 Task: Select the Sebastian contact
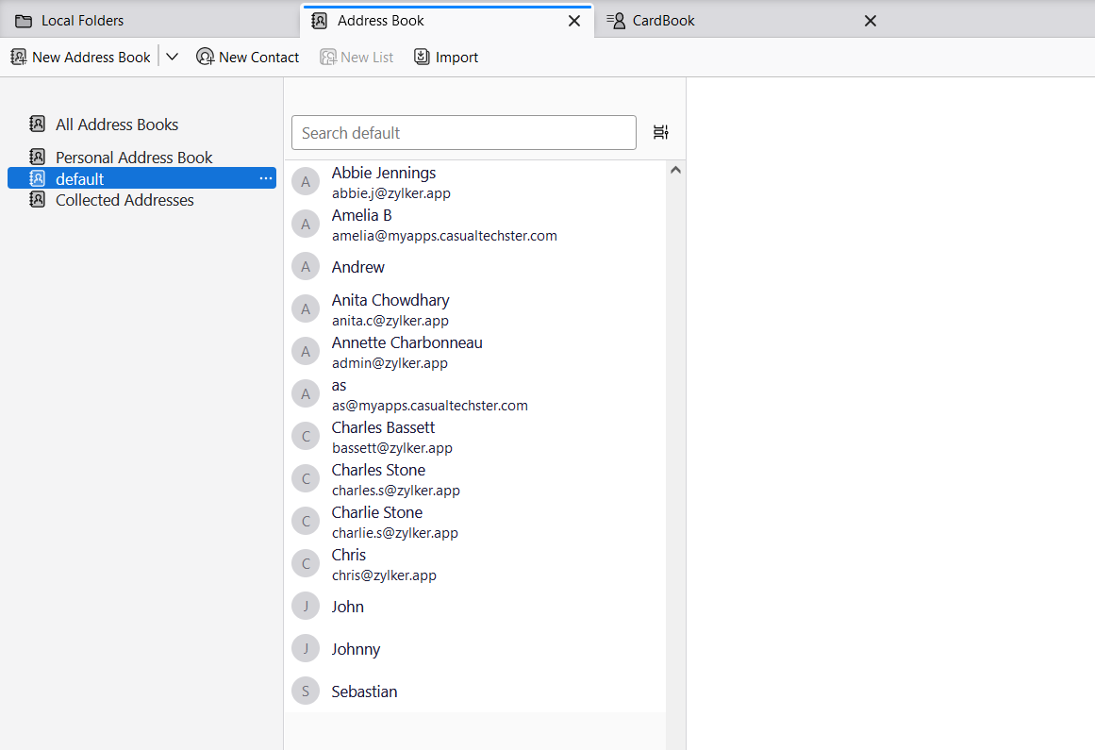(474, 692)
